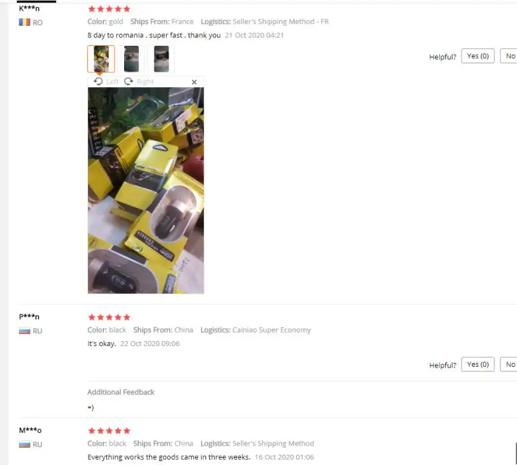This screenshot has height=465, width=517.
Task: Click star rating of K***n's review
Action: tap(109, 9)
